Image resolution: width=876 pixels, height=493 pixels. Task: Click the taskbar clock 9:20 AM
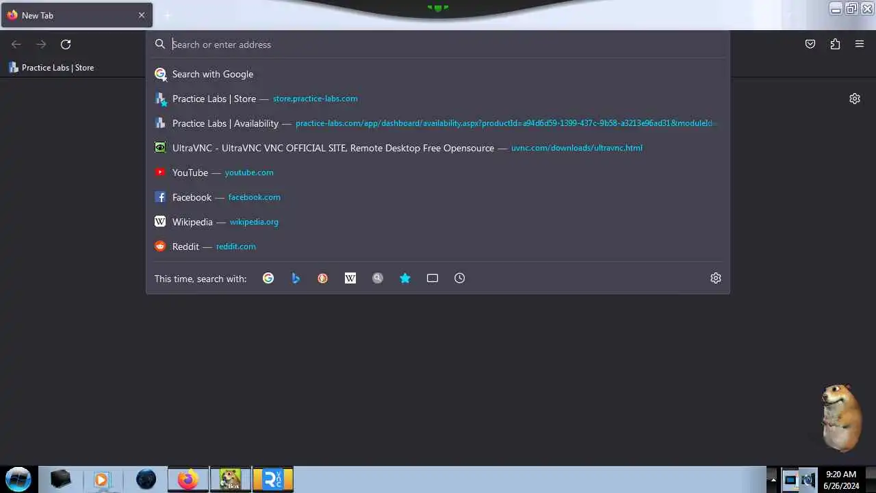(841, 479)
